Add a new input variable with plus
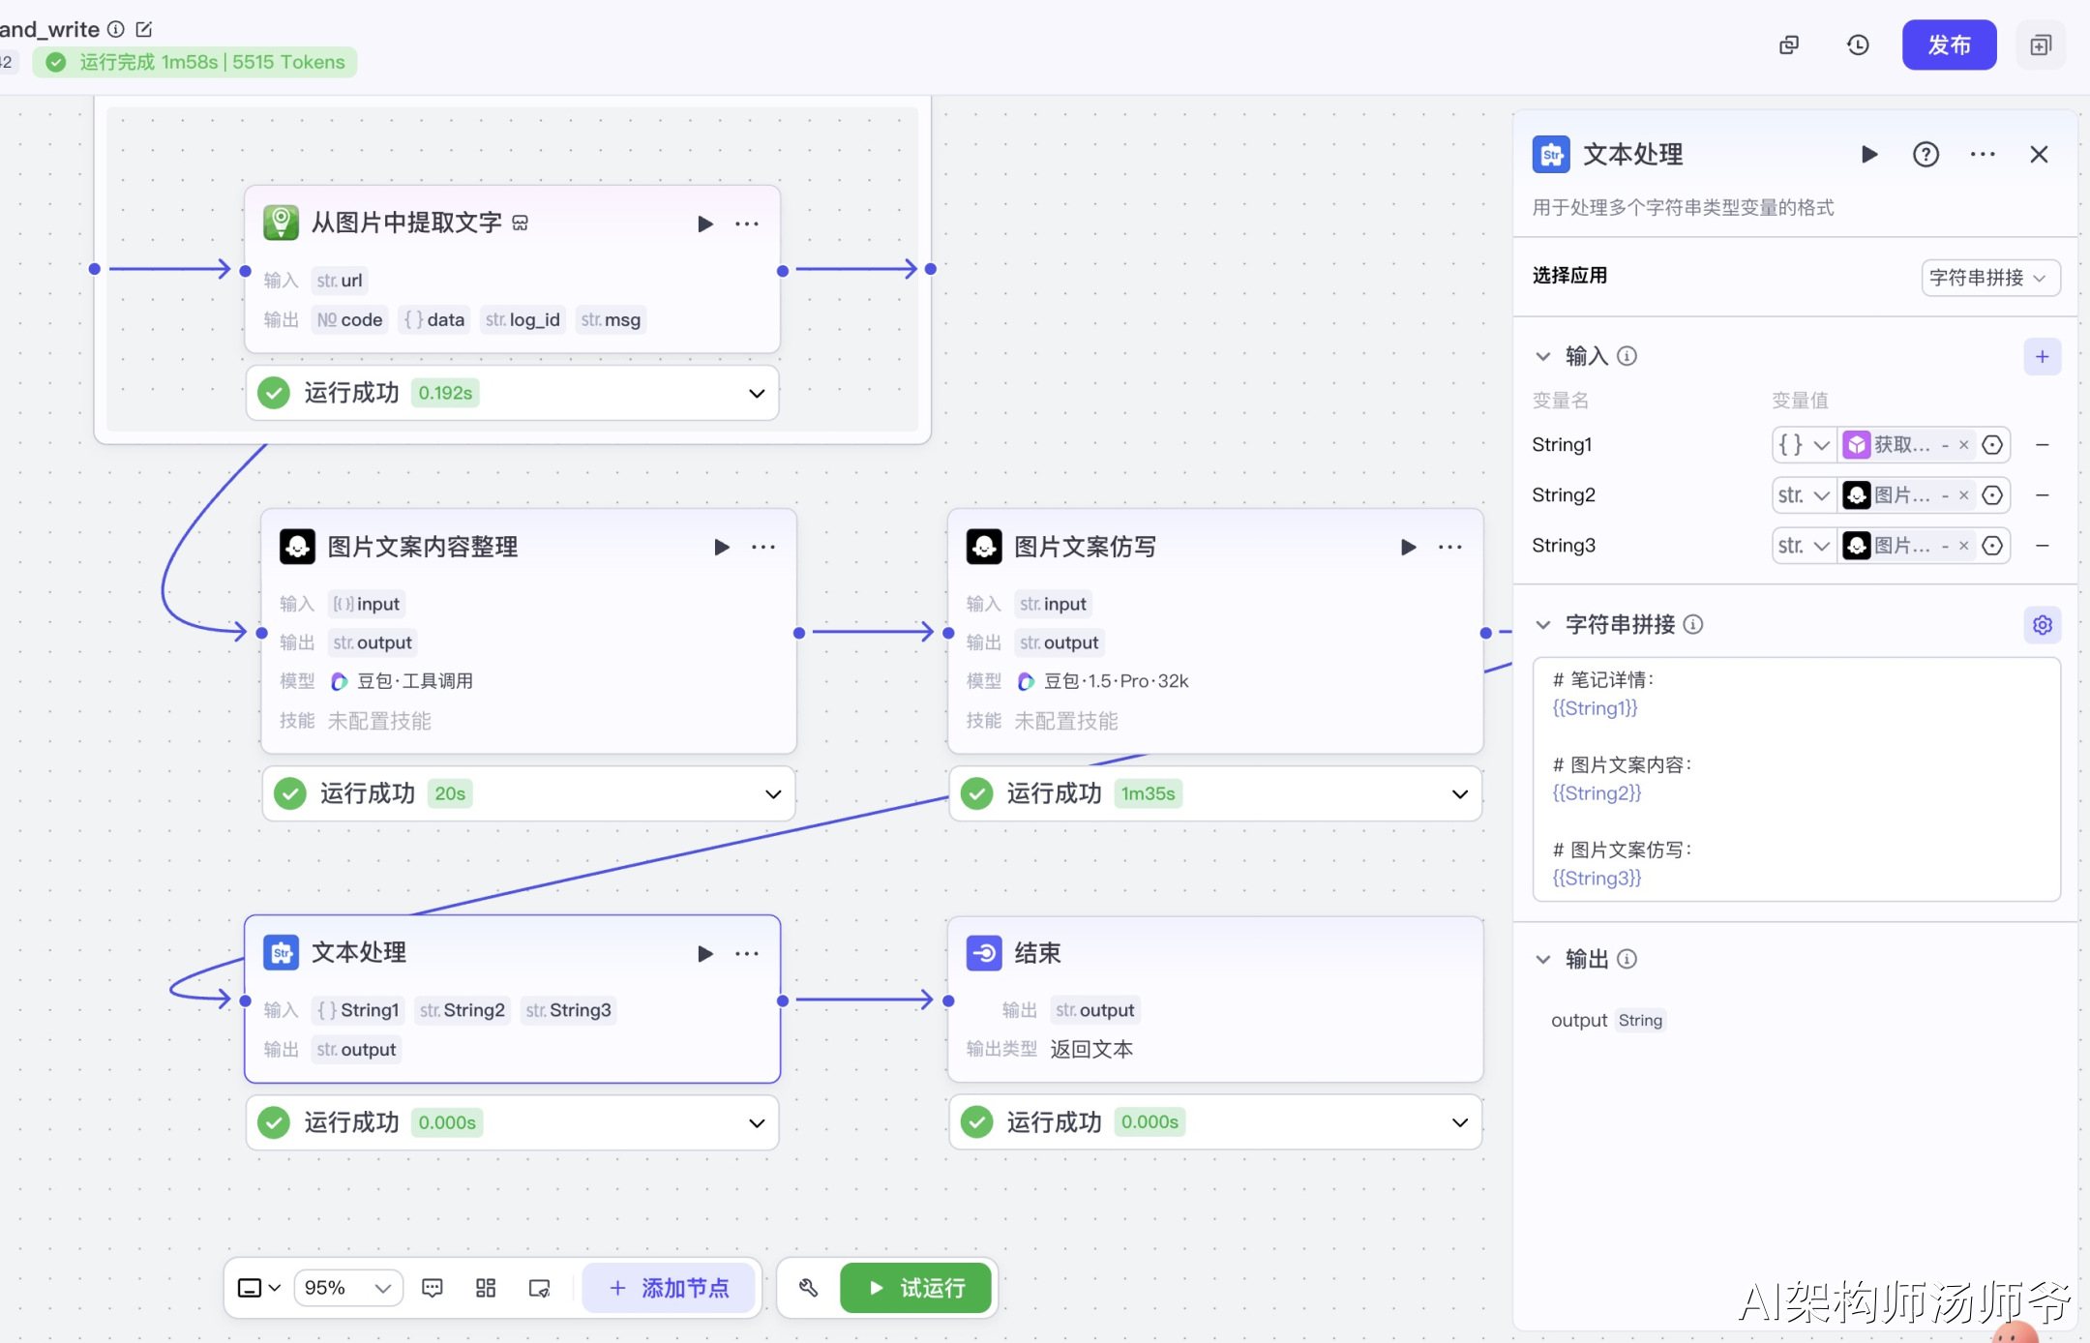This screenshot has height=1343, width=2090. point(2042,356)
